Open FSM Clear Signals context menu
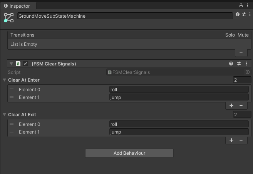 tap(246, 64)
